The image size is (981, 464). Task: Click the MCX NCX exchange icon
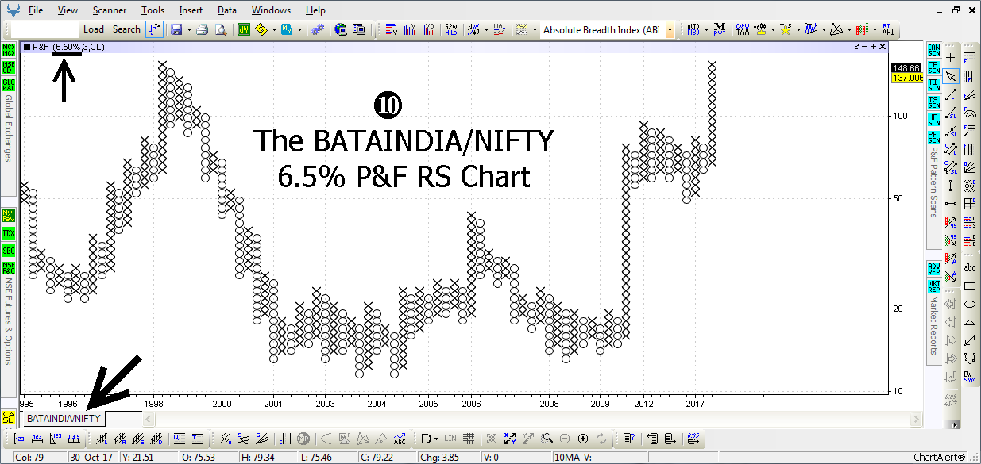pyautogui.click(x=9, y=51)
